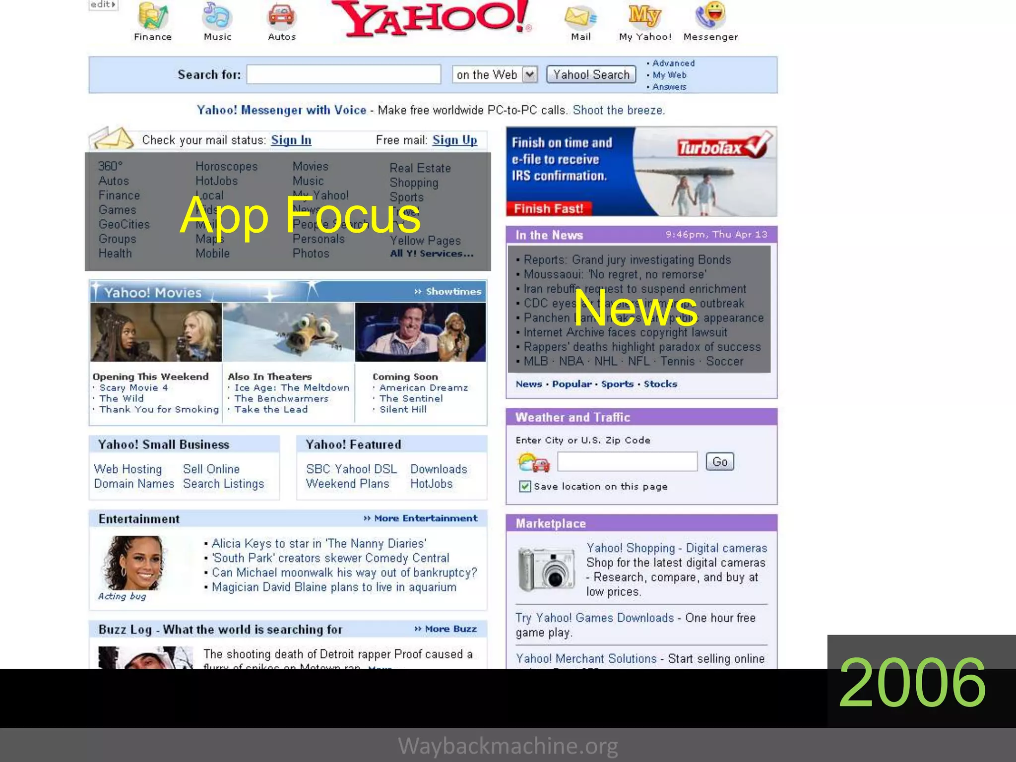Viewport: 1016px width, 762px height.
Task: Select the News tab under In the News
Action: tap(529, 384)
